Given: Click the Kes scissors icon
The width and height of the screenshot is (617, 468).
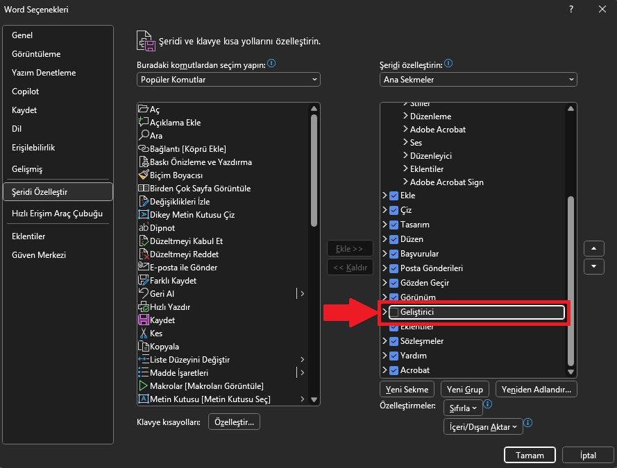Looking at the screenshot, I should click(x=144, y=333).
